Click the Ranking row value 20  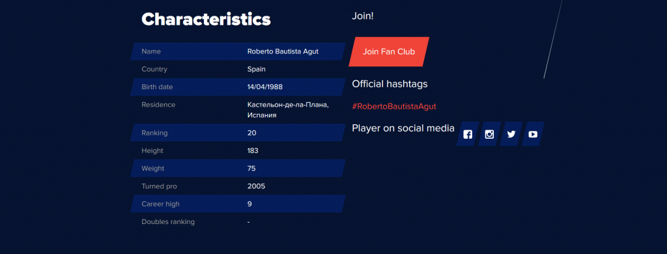[x=252, y=133]
